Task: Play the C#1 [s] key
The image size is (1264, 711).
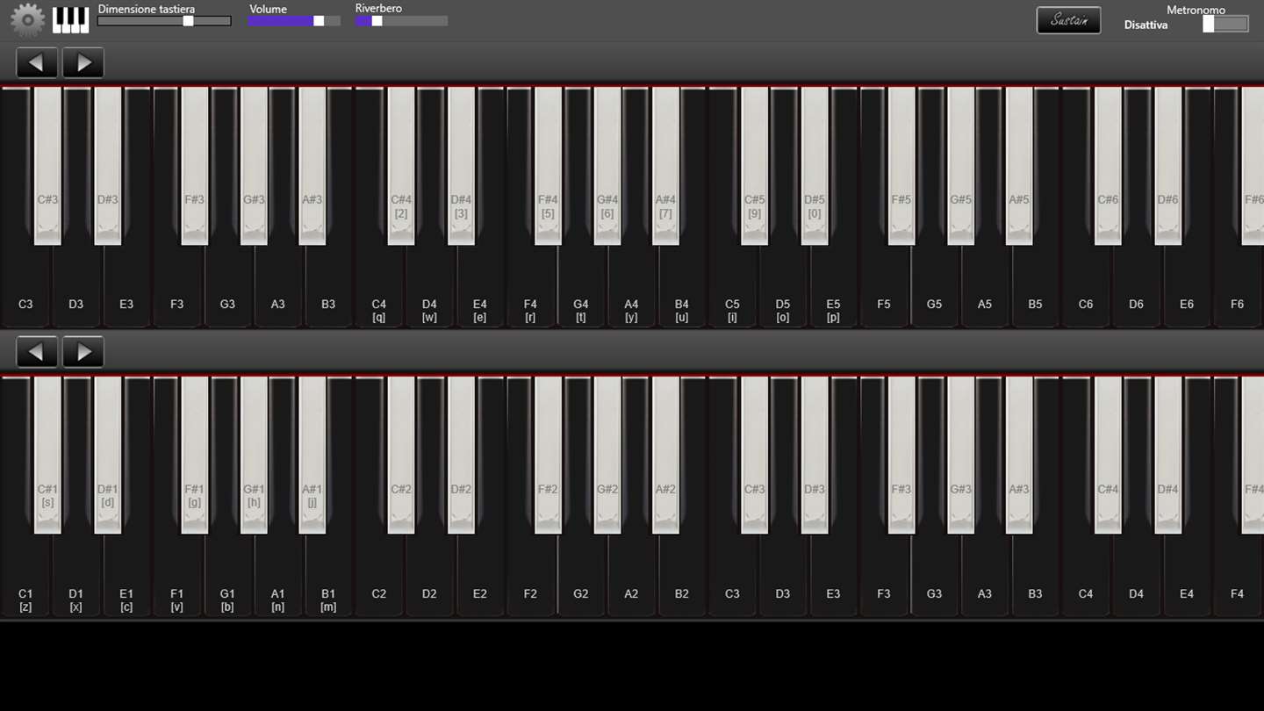Action: click(x=47, y=456)
